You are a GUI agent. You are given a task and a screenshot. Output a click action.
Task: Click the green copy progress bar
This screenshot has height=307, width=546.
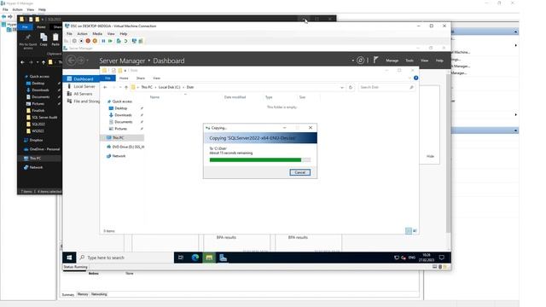259,160
